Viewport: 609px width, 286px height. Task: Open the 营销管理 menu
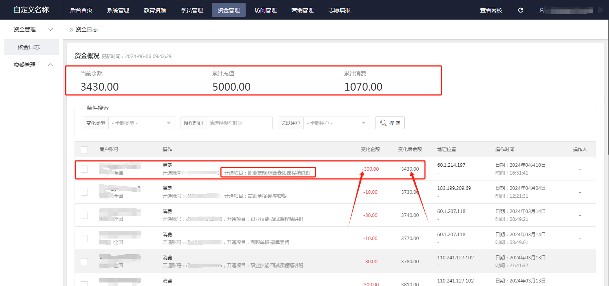pos(303,10)
